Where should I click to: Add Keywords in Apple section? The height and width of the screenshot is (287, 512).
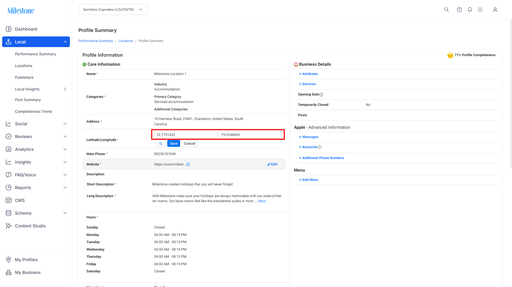click(x=308, y=147)
